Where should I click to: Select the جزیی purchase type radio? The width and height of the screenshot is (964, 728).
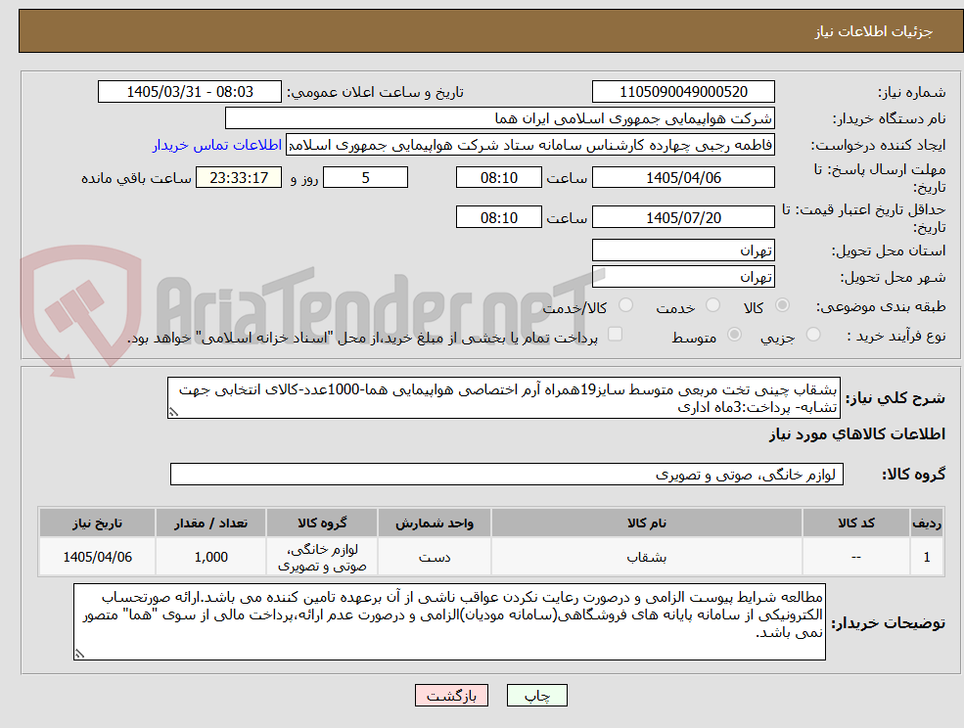click(813, 335)
